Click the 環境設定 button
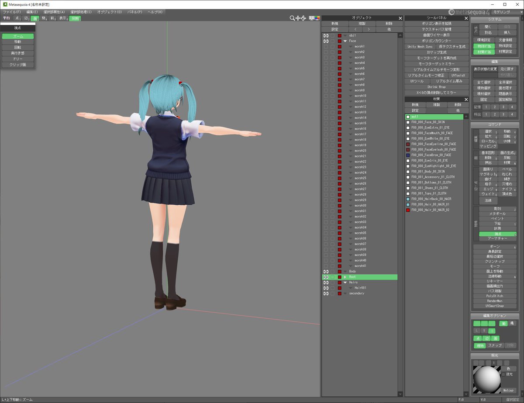The height and width of the screenshot is (403, 524). coord(484,40)
